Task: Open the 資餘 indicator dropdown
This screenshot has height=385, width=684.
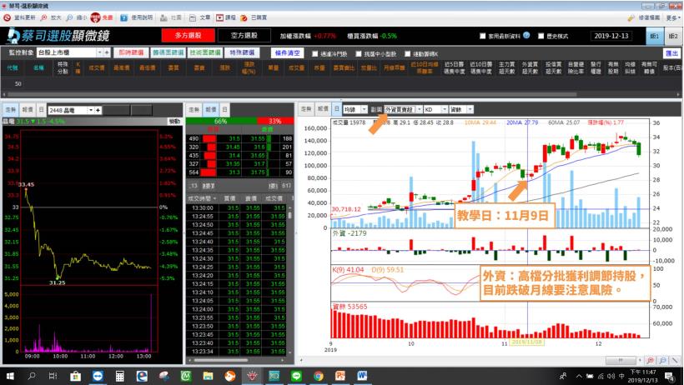Action: pyautogui.click(x=470, y=109)
